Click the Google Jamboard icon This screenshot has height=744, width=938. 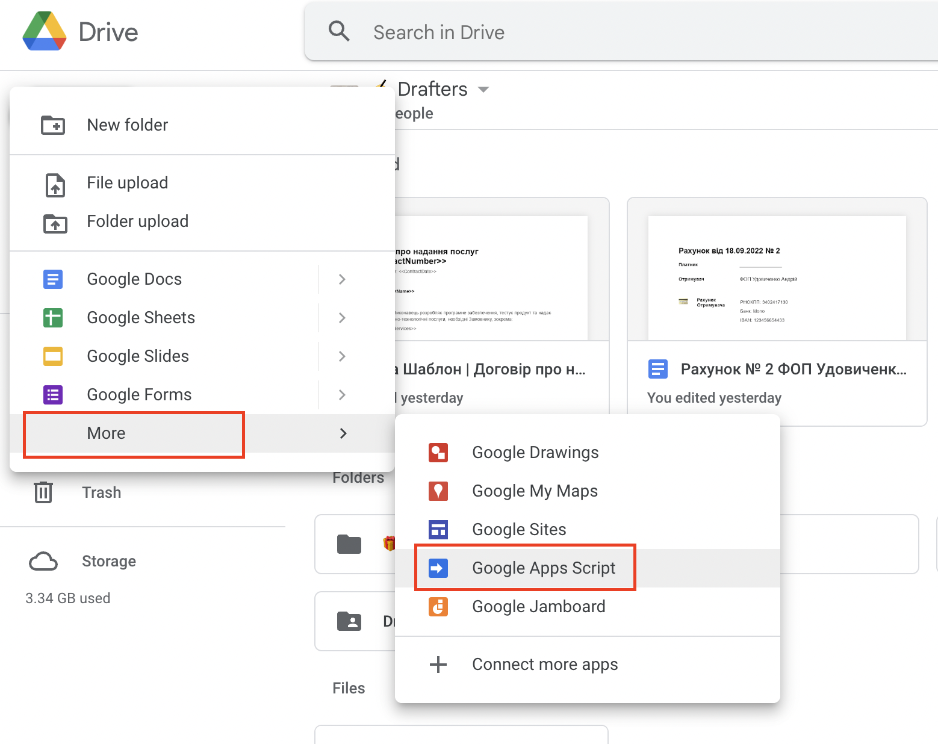pos(438,607)
